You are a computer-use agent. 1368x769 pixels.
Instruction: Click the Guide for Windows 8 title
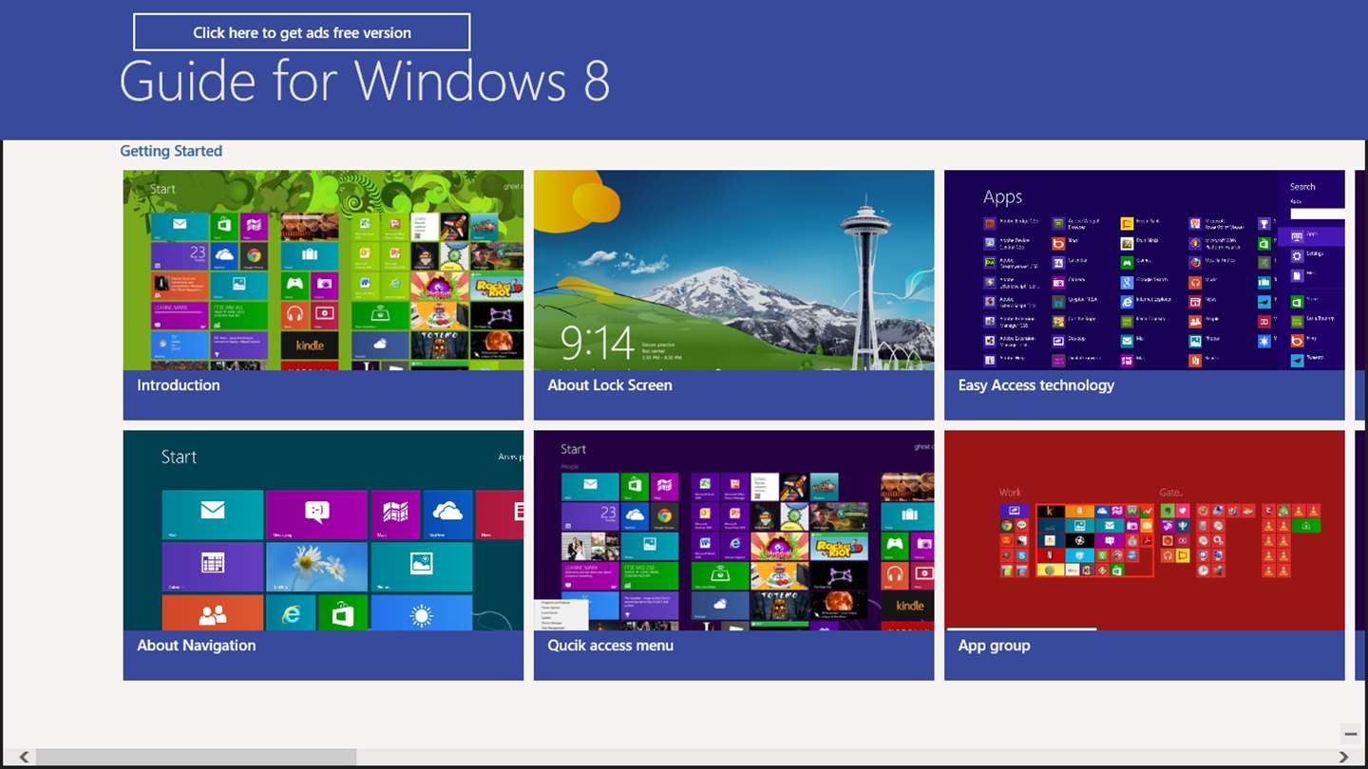click(x=365, y=81)
